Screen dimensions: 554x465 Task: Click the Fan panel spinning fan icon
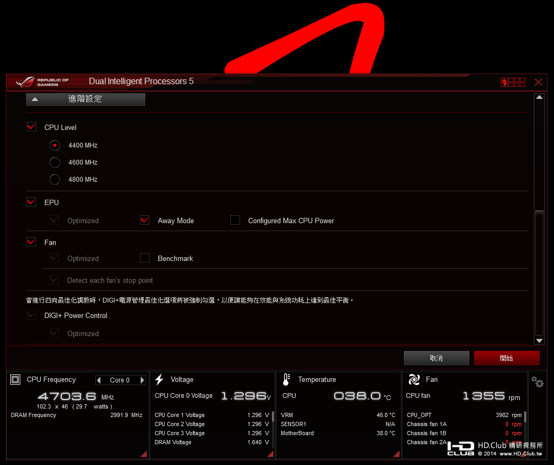click(414, 380)
